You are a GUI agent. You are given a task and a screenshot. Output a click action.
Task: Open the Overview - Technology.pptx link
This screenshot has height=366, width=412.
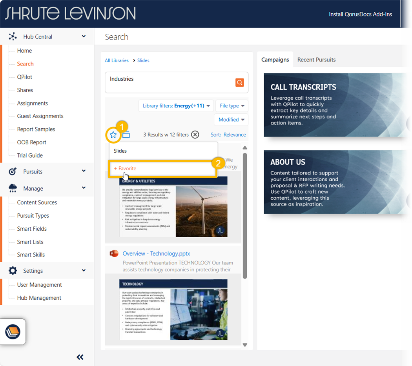tap(156, 253)
